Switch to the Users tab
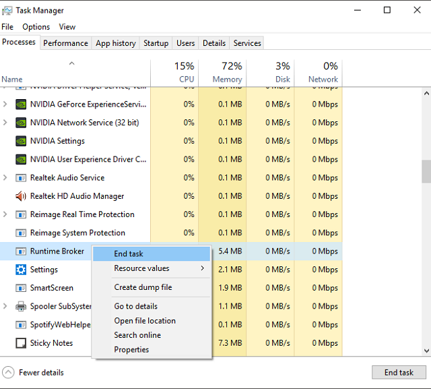431x389 pixels. click(186, 43)
